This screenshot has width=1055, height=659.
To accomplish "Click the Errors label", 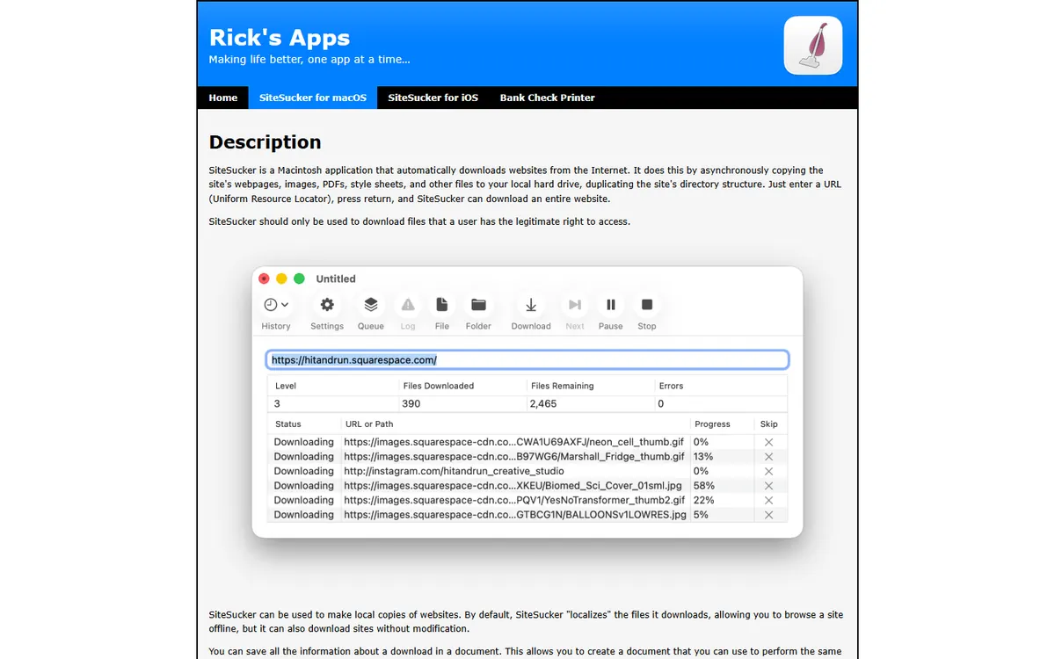I will pos(671,386).
